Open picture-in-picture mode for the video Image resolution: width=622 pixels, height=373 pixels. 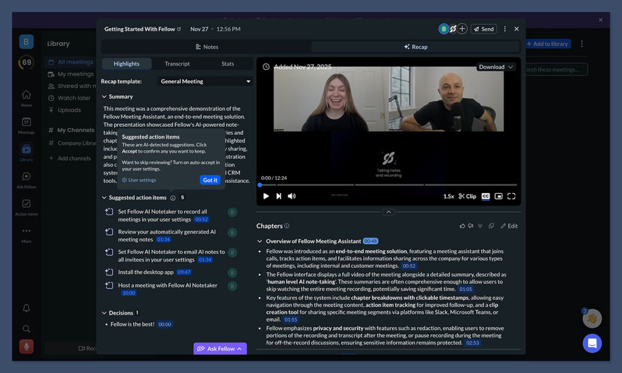499,196
